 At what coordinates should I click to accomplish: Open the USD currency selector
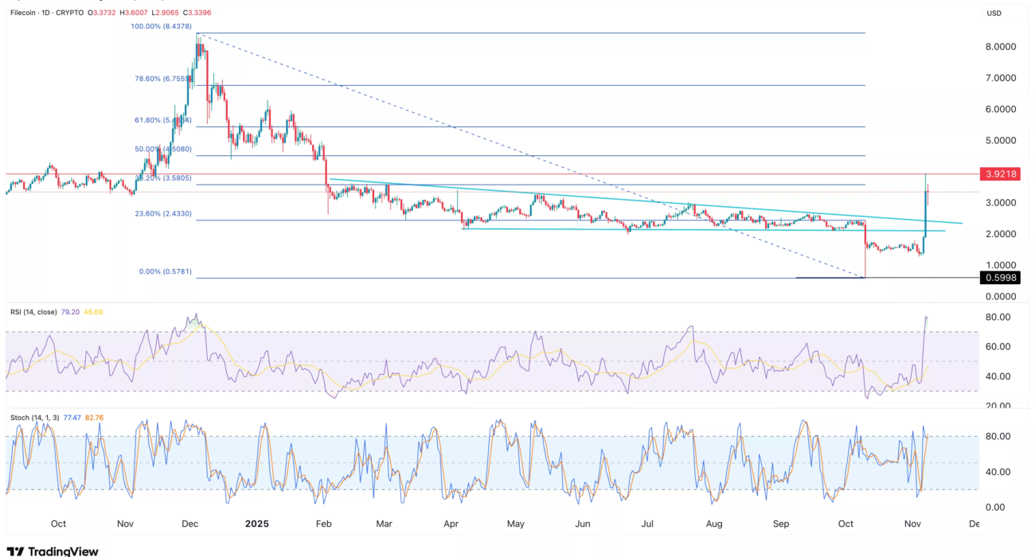994,14
